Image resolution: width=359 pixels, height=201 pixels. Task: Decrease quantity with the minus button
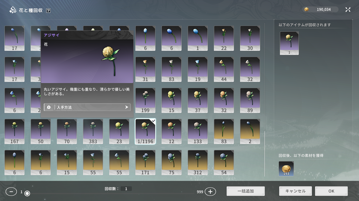tap(11, 192)
